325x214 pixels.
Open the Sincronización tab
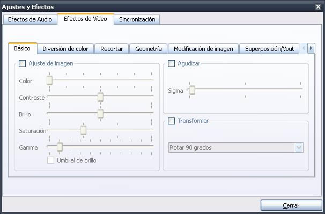137,19
